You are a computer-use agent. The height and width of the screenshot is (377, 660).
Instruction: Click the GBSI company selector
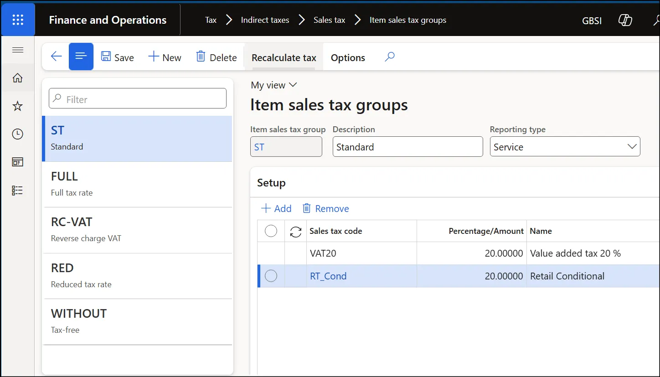click(592, 21)
